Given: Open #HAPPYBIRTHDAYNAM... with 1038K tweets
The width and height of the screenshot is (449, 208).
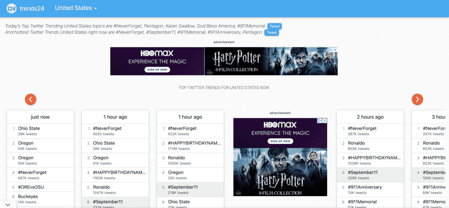Looking at the screenshot, I should pos(375,158).
